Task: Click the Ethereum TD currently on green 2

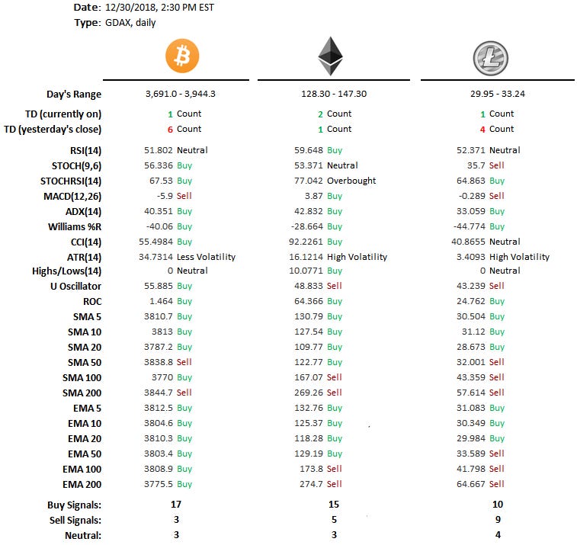Action: coord(320,114)
